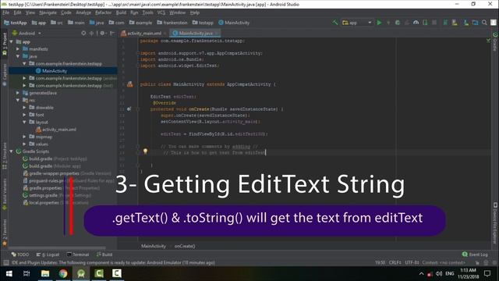Viewport: 499px width, 281px height.
Task: Toggle the Terminal tool window
Action: click(x=78, y=254)
